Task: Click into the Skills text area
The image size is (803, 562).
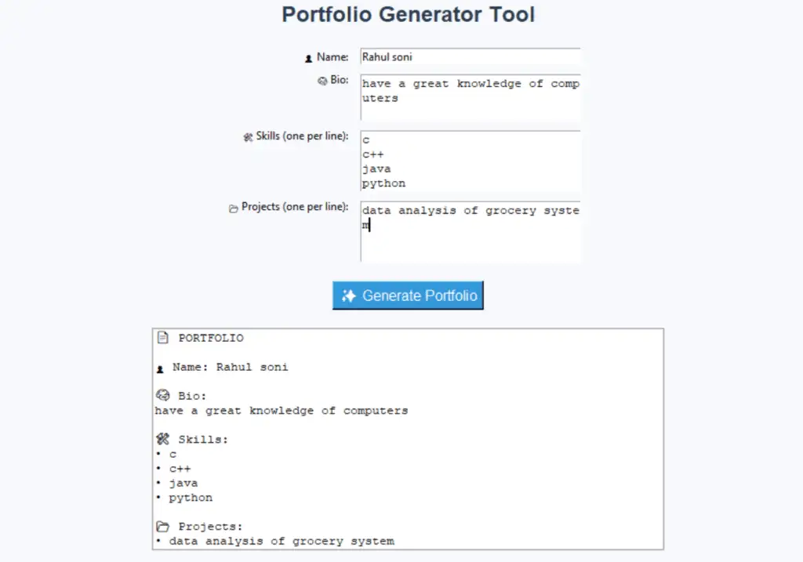Action: pos(470,161)
